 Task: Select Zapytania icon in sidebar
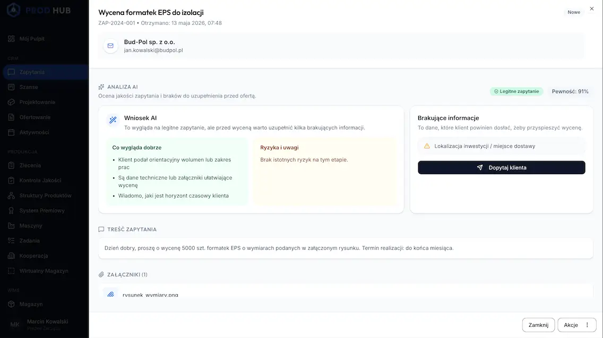[x=11, y=72]
